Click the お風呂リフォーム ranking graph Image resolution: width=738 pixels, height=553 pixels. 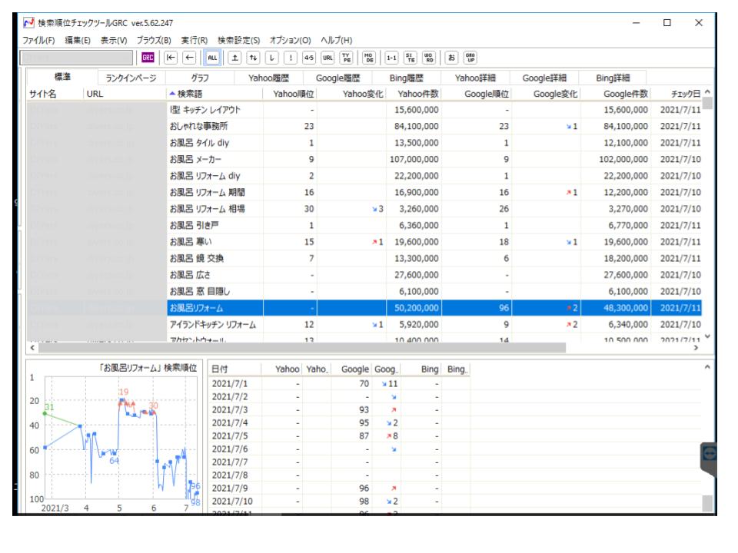[x=115, y=437]
